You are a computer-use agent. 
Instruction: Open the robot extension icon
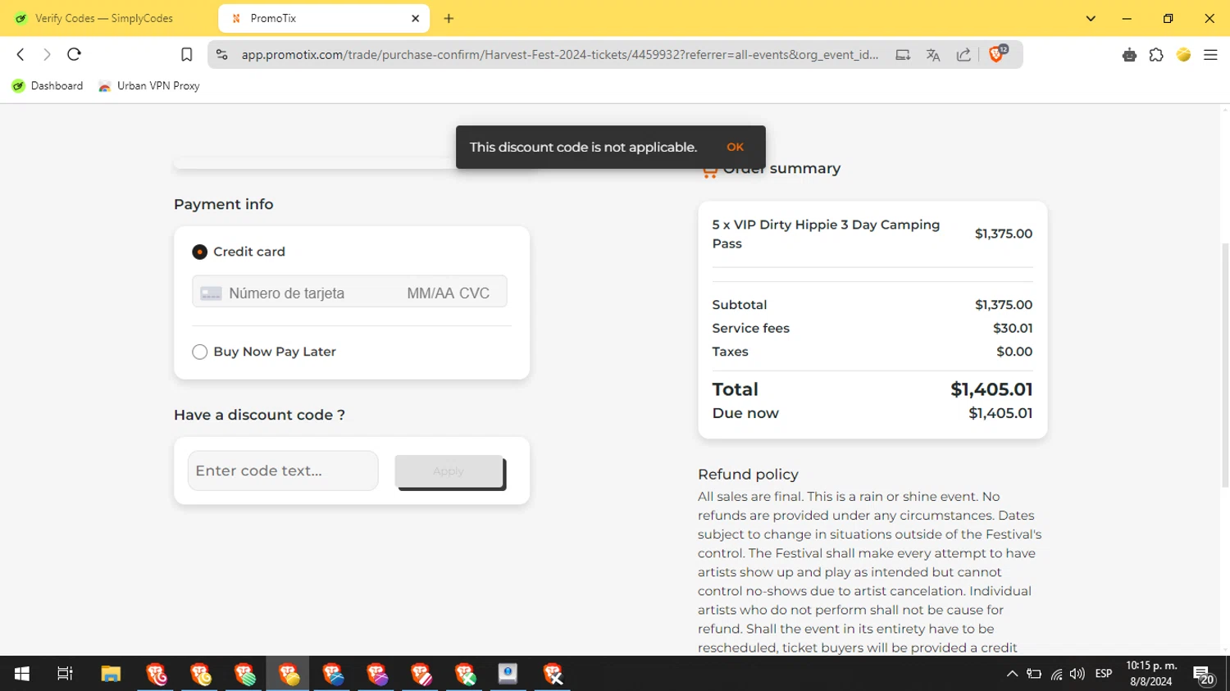[1129, 55]
